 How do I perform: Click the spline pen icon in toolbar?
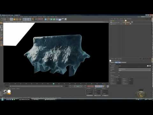click(48, 19)
